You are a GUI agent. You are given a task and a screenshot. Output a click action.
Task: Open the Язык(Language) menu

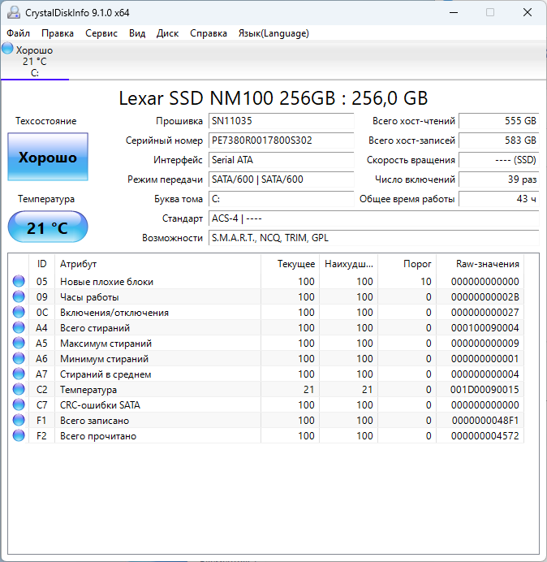273,33
